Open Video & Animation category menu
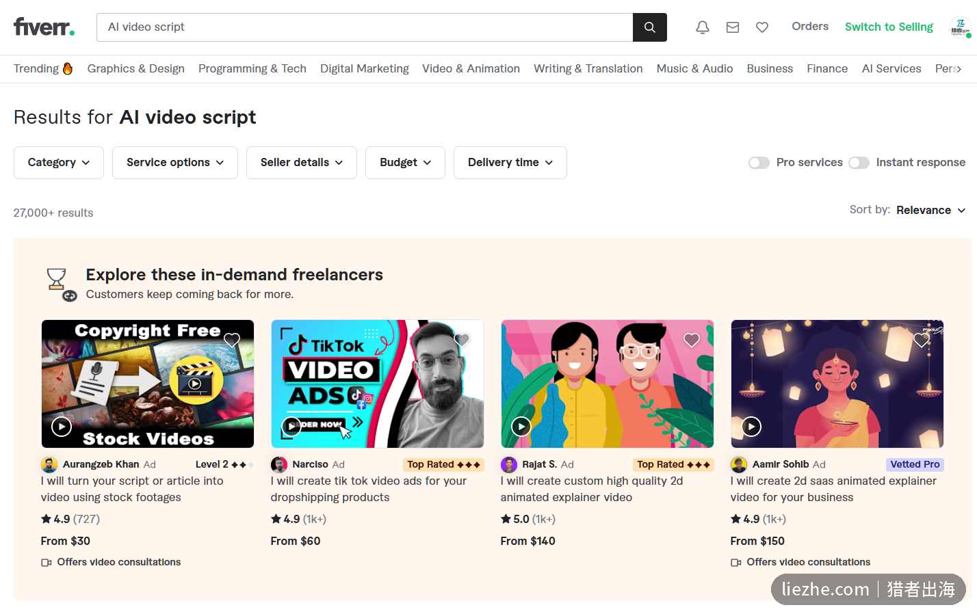This screenshot has height=616, width=977. click(471, 68)
